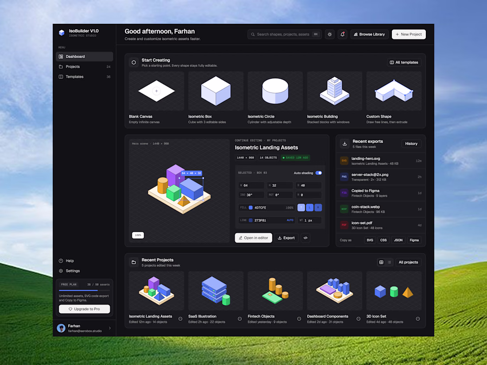Copy as JSON button
Image resolution: width=487 pixels, height=365 pixels.
(398, 240)
